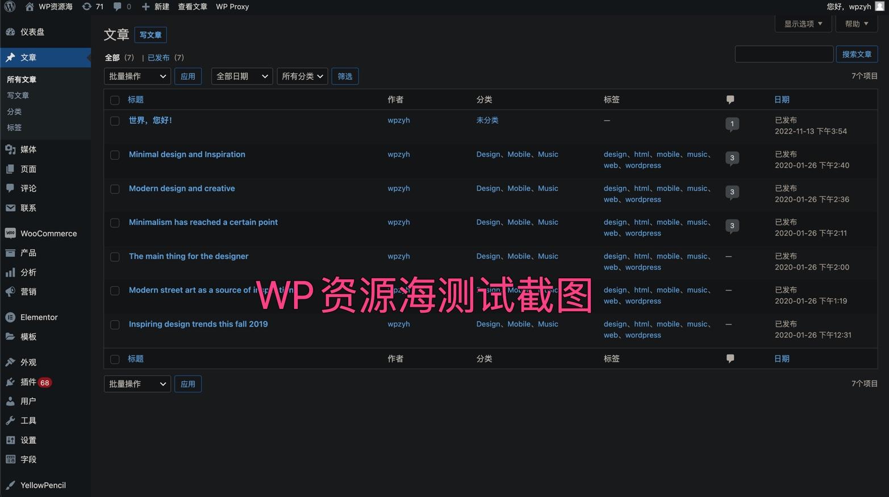
Task: Click the 媒体 media icon
Action: pyautogui.click(x=10, y=149)
